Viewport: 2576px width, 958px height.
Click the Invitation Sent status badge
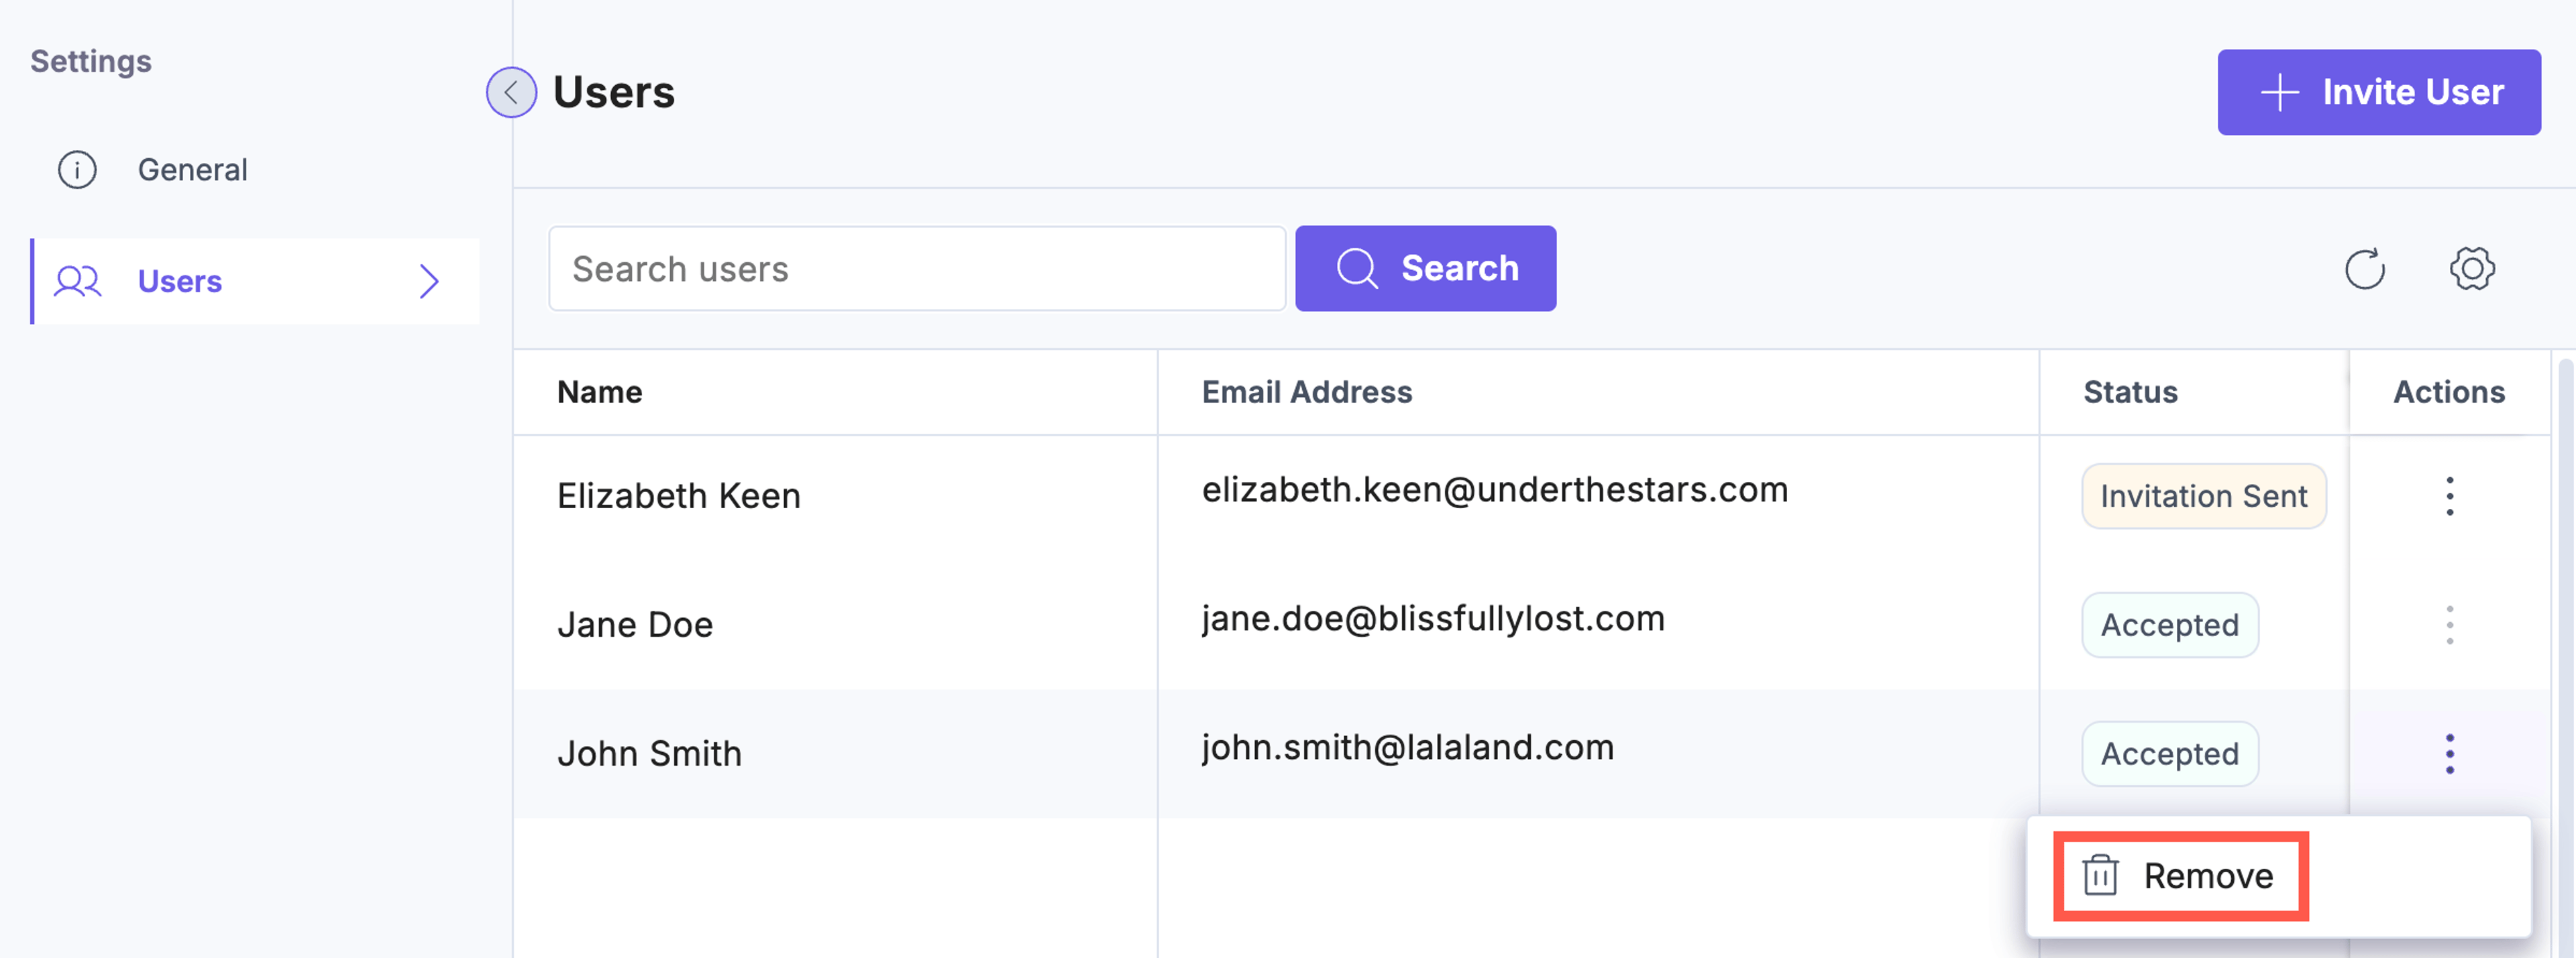(2204, 497)
